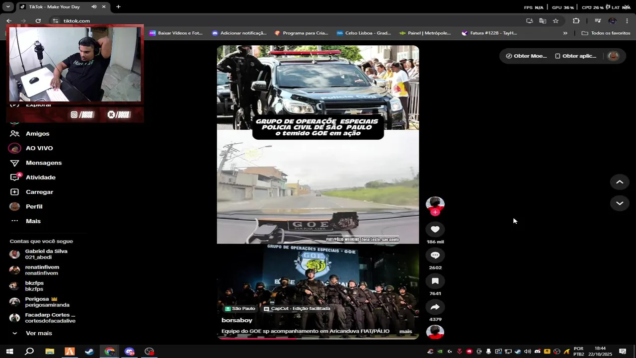Image resolution: width=636 pixels, height=358 pixels.
Task: Open Painel | Metrópole bookmark
Action: click(x=425, y=33)
